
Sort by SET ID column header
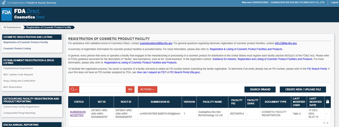pos(102,102)
